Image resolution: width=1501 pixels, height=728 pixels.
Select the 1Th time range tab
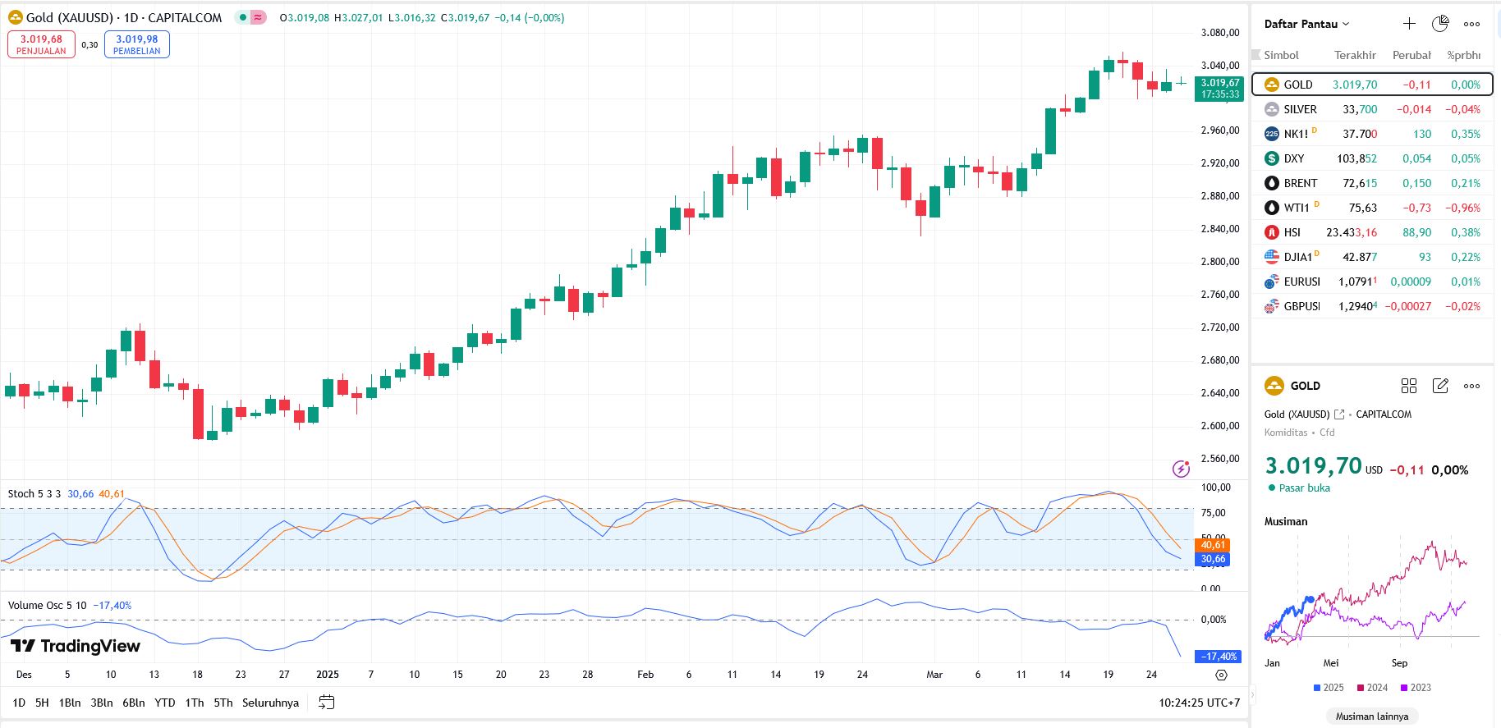(194, 703)
